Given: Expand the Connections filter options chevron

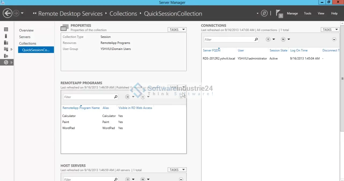Looking at the screenshot, I should coord(334,39).
